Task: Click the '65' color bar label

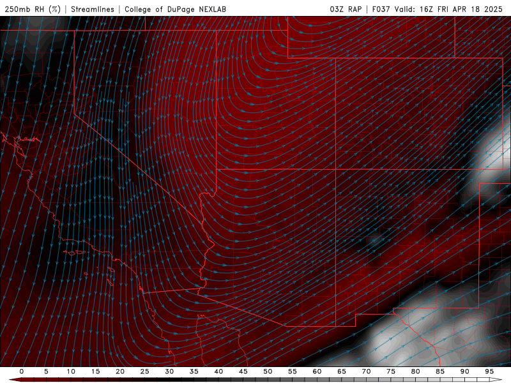Action: pos(342,372)
